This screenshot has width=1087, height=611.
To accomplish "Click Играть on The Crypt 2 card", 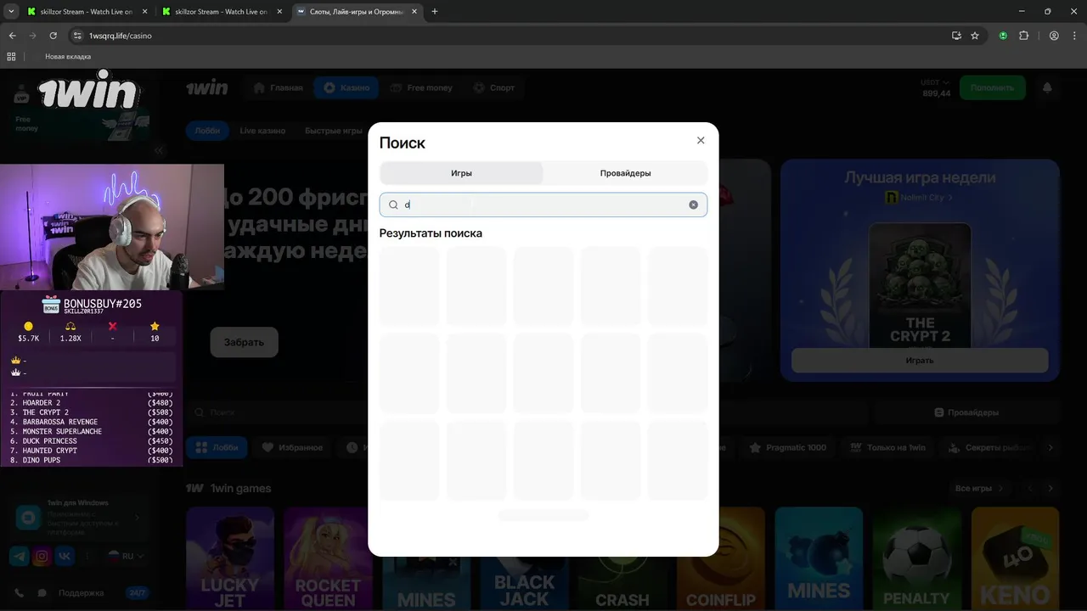I will [920, 361].
